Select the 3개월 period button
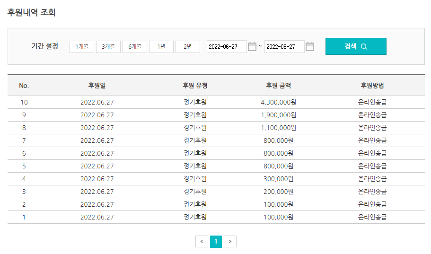The width and height of the screenshot is (431, 254). 108,47
